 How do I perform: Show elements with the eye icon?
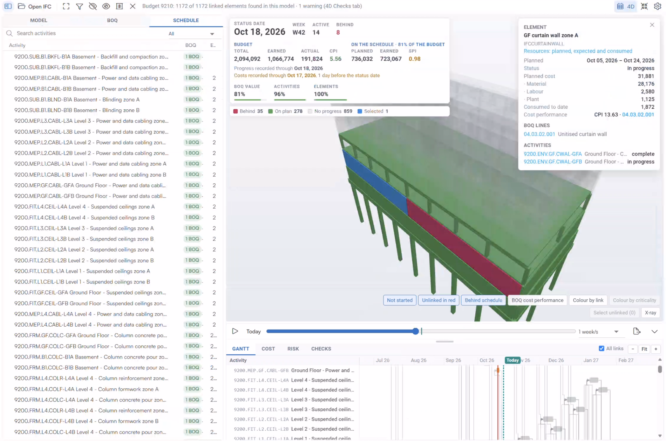pos(106,6)
